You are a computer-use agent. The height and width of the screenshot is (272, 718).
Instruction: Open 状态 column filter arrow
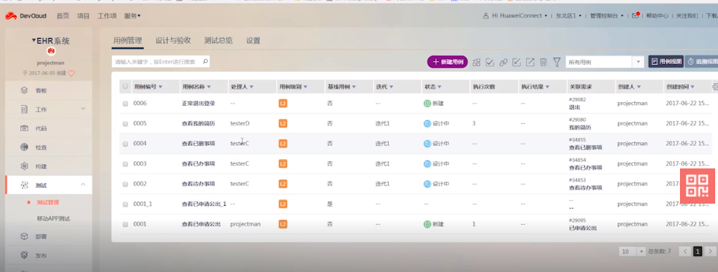pos(439,87)
